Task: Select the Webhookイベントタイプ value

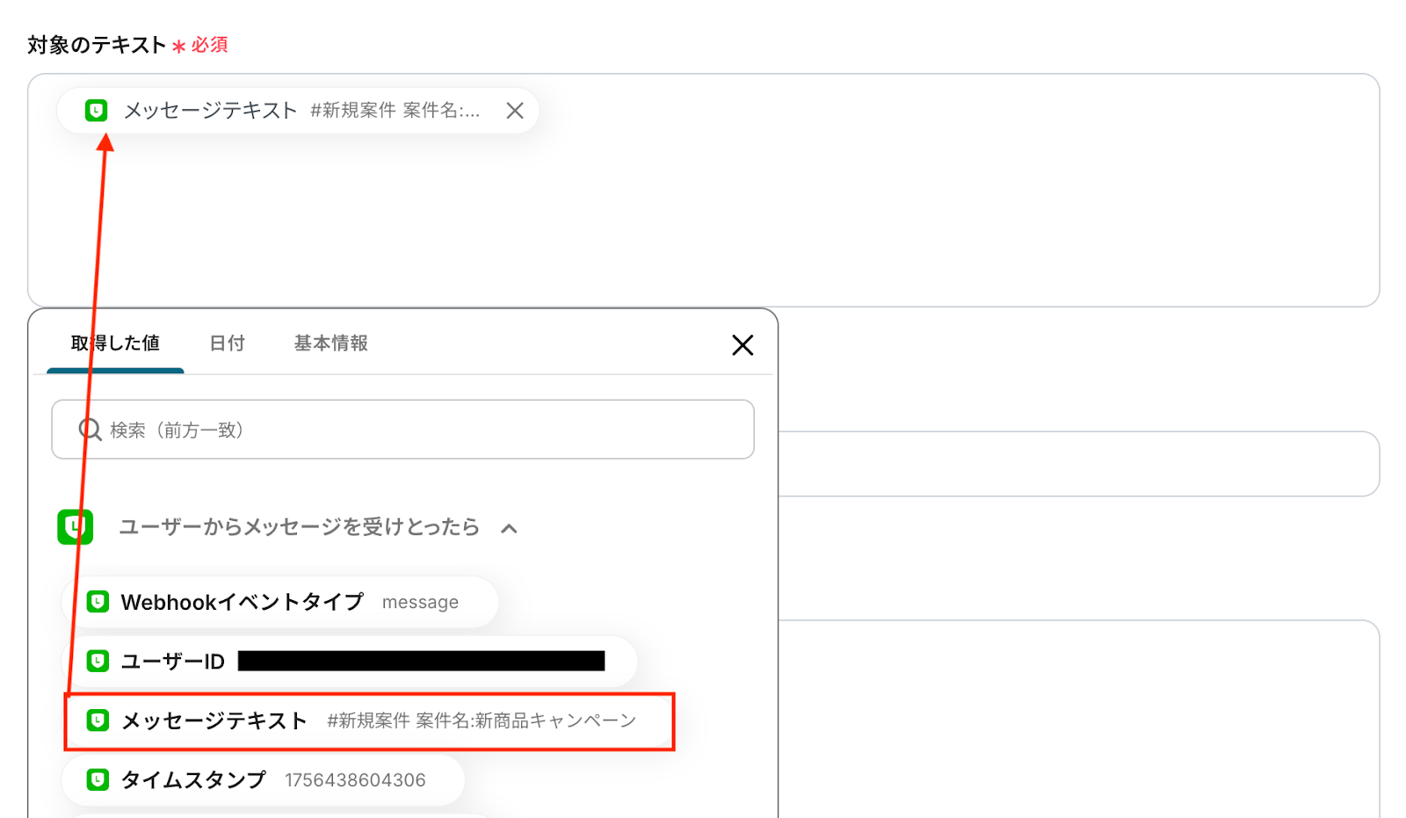Action: point(280,603)
